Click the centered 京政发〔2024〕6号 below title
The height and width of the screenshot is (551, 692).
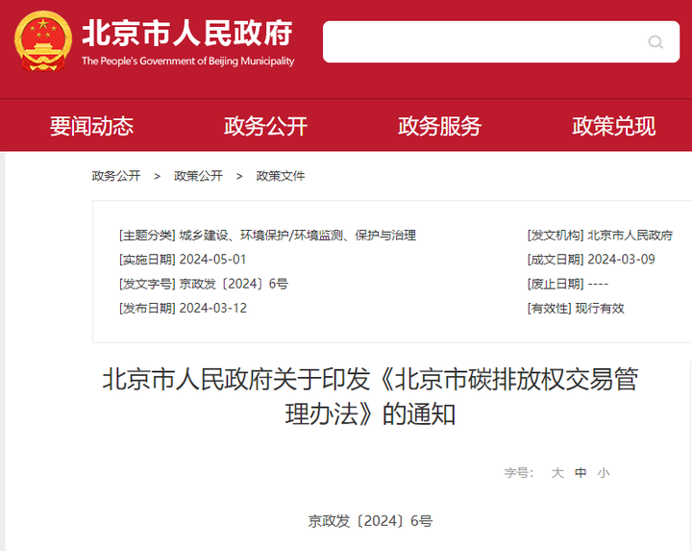pos(370,521)
